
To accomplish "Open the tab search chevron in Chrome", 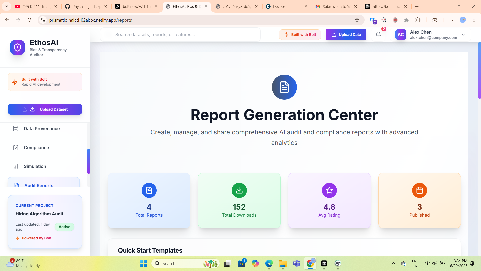I will point(7,6).
